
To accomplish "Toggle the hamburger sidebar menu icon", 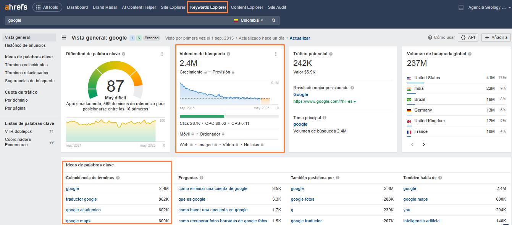I will tap(64, 38).
